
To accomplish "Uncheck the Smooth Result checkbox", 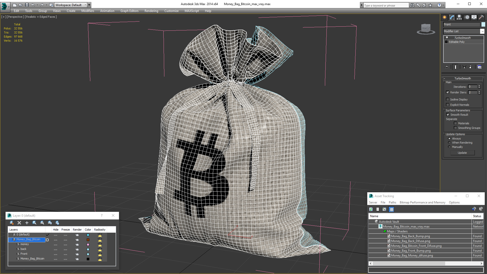I will [x=448, y=115].
